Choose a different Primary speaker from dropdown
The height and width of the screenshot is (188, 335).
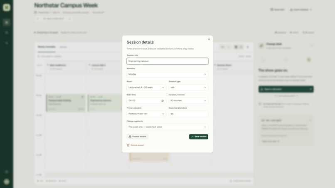tap(146, 114)
